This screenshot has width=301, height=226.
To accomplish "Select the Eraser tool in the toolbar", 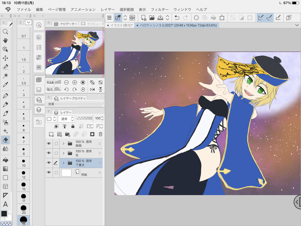I will [x=5, y=140].
